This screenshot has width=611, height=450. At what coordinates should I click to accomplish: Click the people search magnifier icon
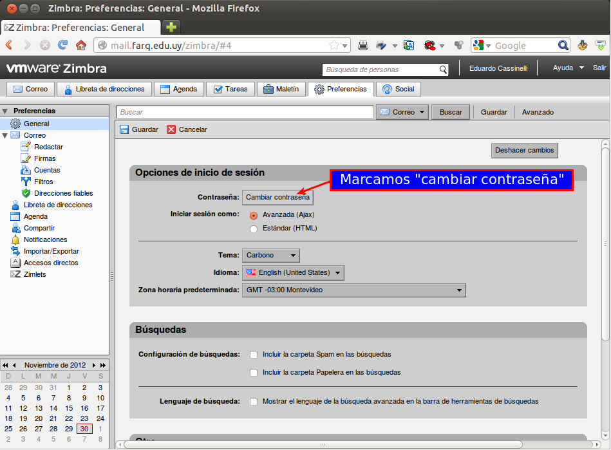click(x=443, y=70)
